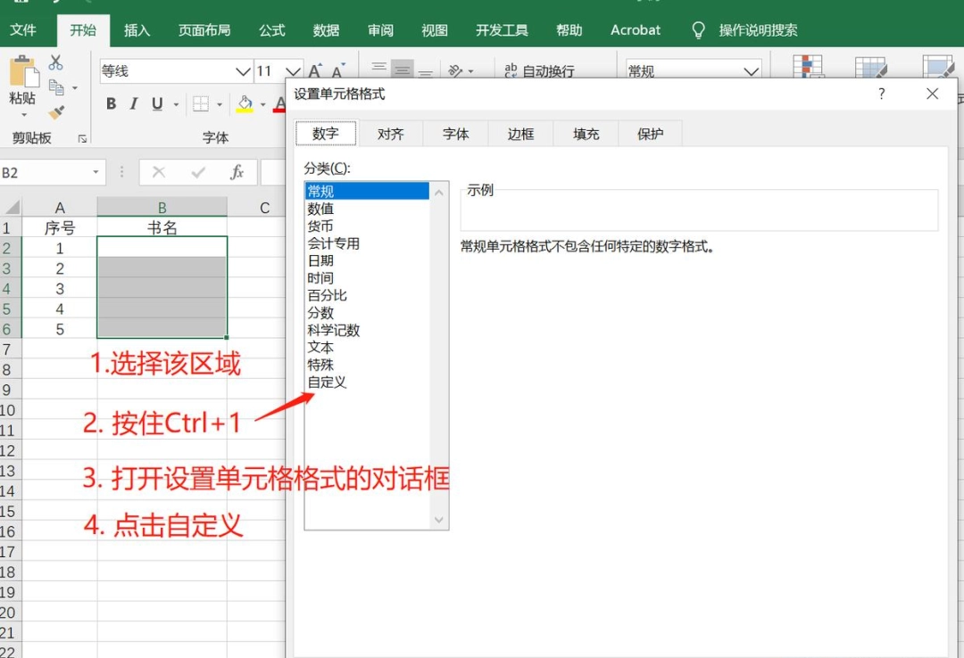The width and height of the screenshot is (964, 658).
Task: Click the text orientation icon
Action: click(x=455, y=70)
